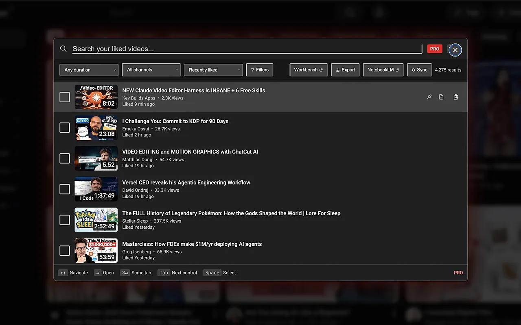Viewport: 521px width, 325px height.
Task: Open 'VIDEO EDITING and MOTION GRAPHICS with ChatCut AI'
Action: pos(190,152)
